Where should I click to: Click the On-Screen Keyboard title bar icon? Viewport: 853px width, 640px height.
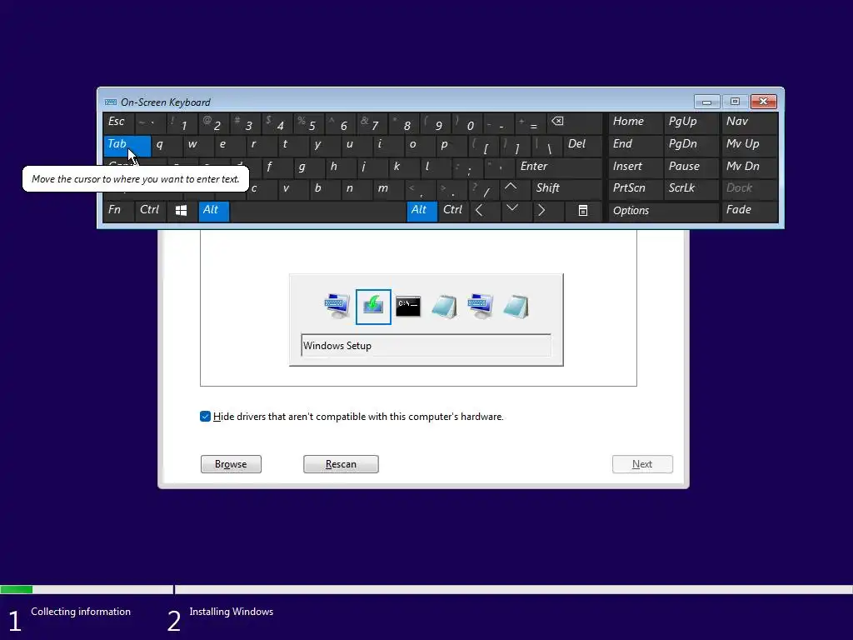coord(111,102)
